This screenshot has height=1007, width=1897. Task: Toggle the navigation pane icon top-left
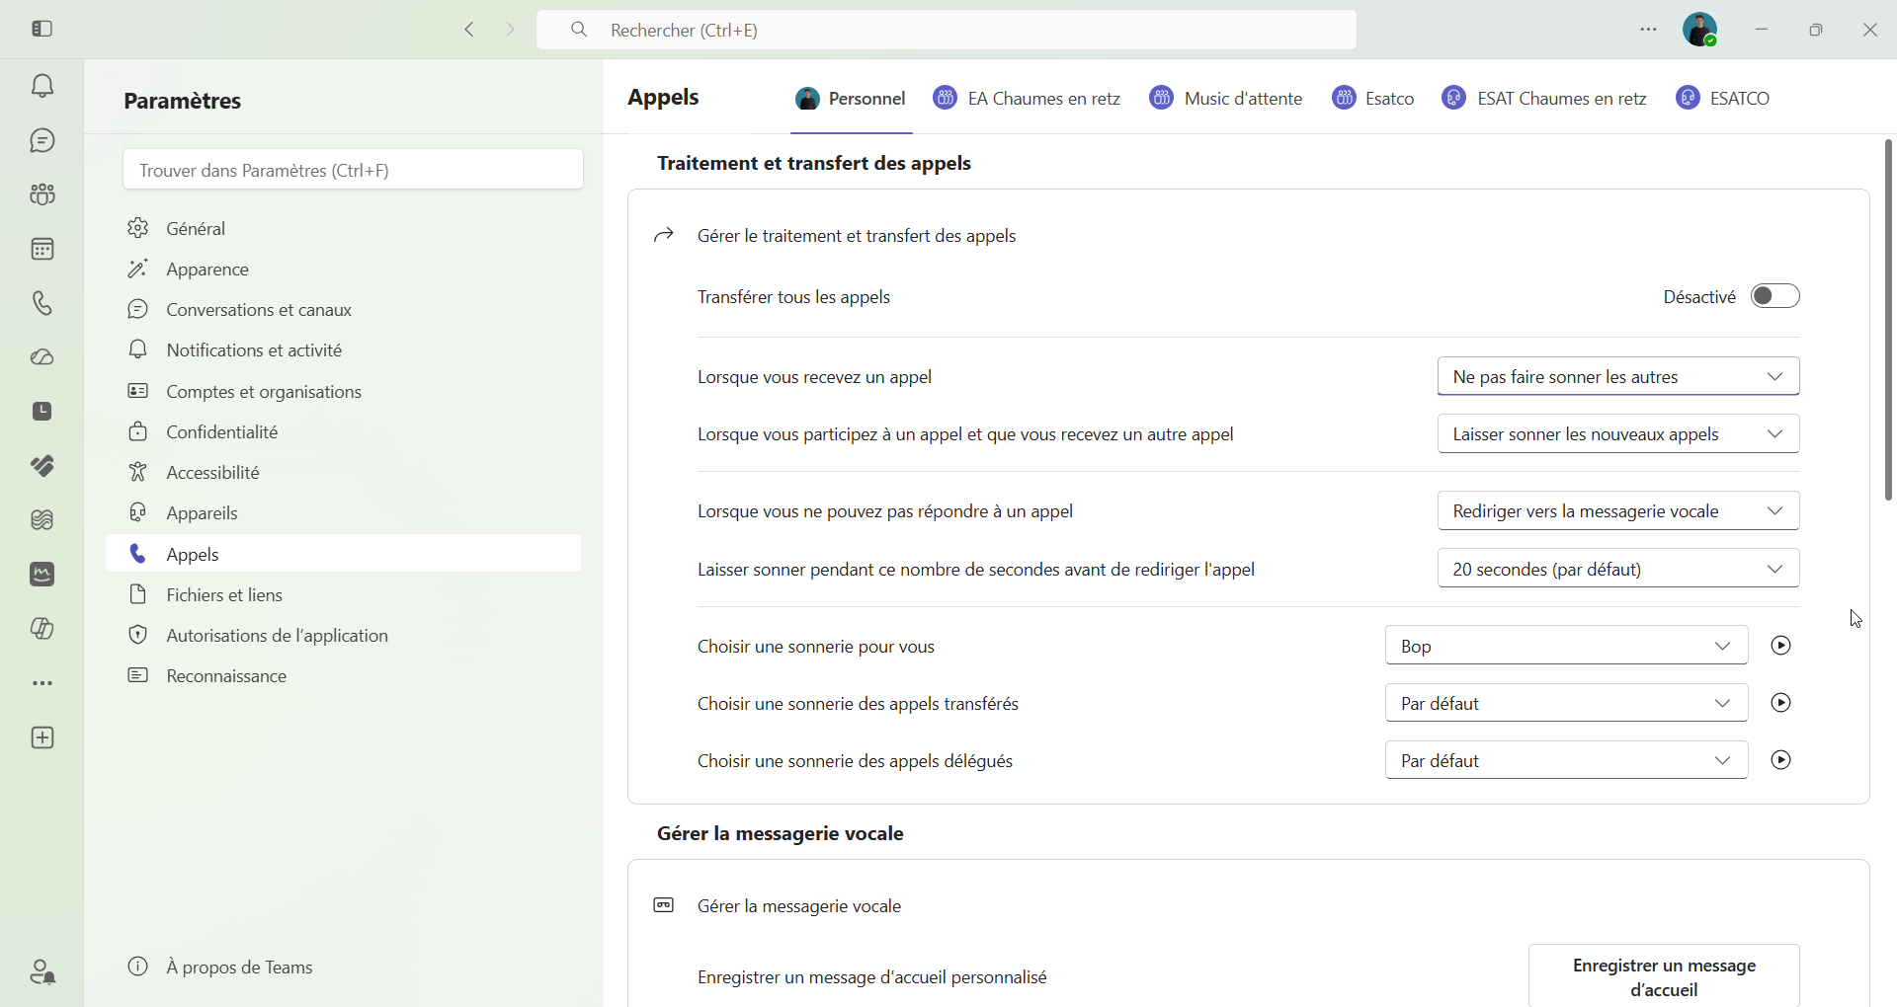point(41,29)
